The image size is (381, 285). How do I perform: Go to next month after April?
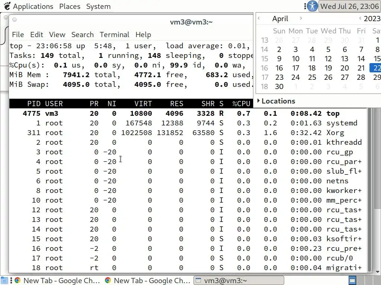click(301, 18)
